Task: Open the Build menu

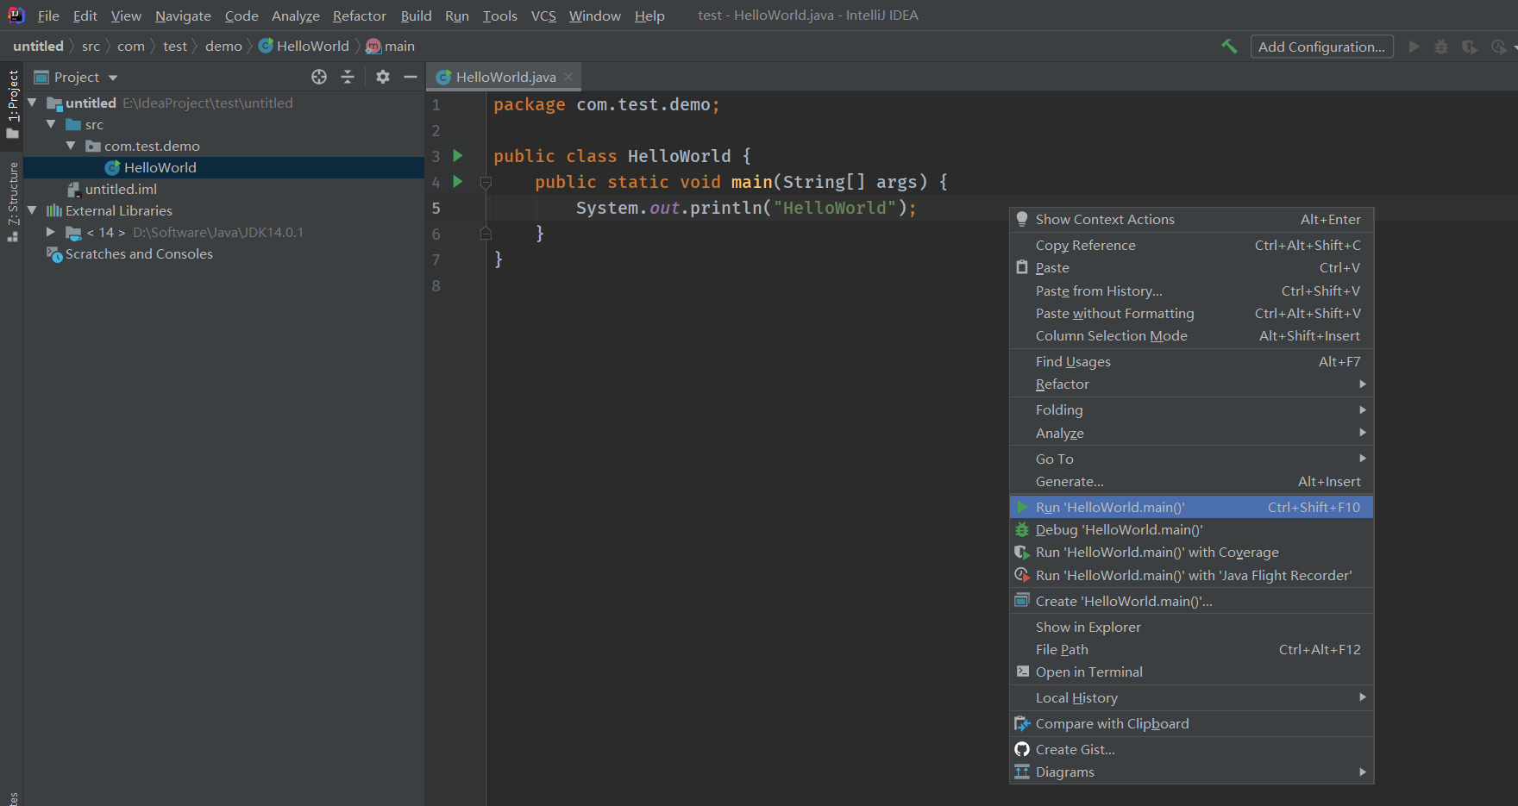Action: (x=416, y=16)
